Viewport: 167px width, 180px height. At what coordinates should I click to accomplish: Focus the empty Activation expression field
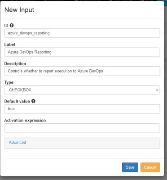[x=82, y=128]
